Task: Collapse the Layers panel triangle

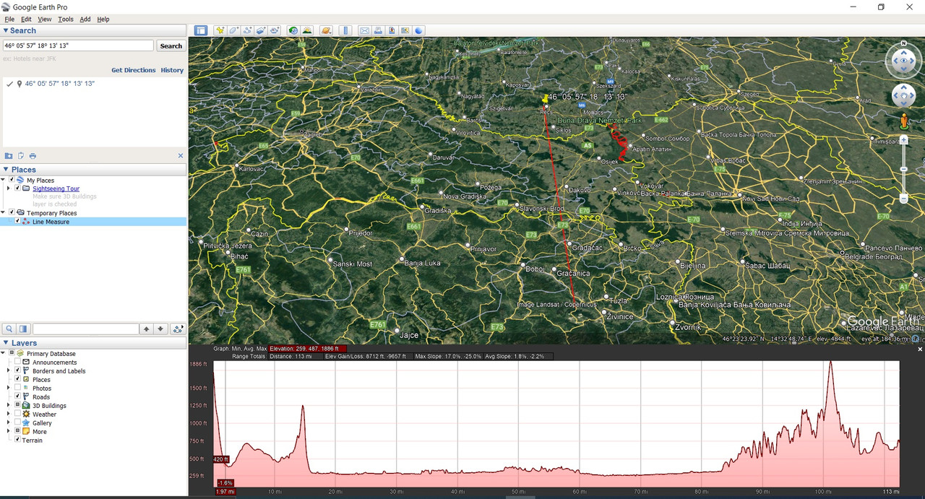Action: pos(6,343)
